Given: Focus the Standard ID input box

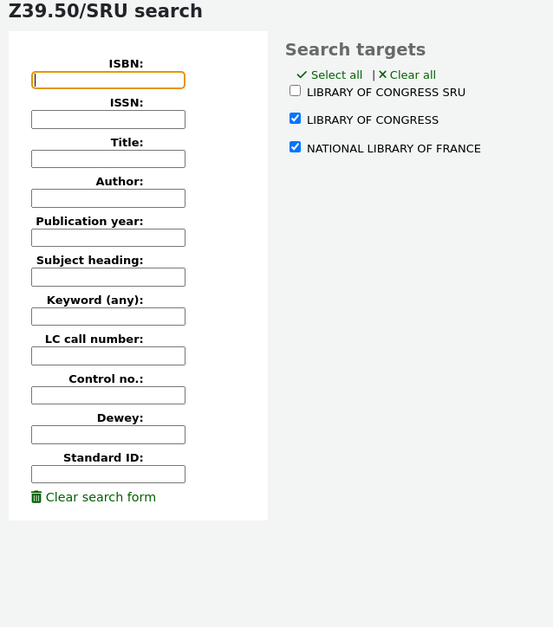Looking at the screenshot, I should (108, 475).
